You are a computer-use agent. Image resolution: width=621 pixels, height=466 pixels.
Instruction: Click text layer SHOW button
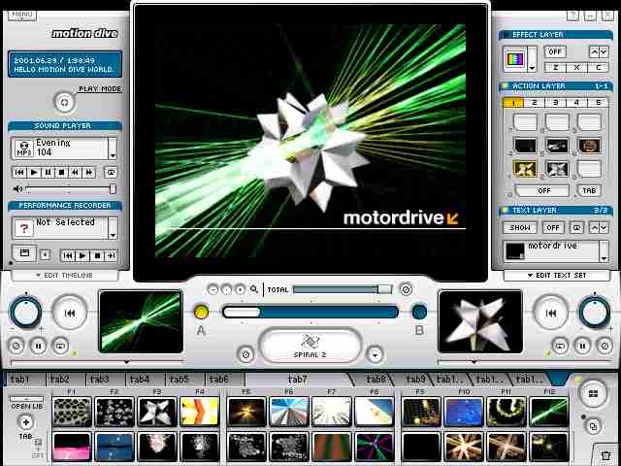coord(520,228)
